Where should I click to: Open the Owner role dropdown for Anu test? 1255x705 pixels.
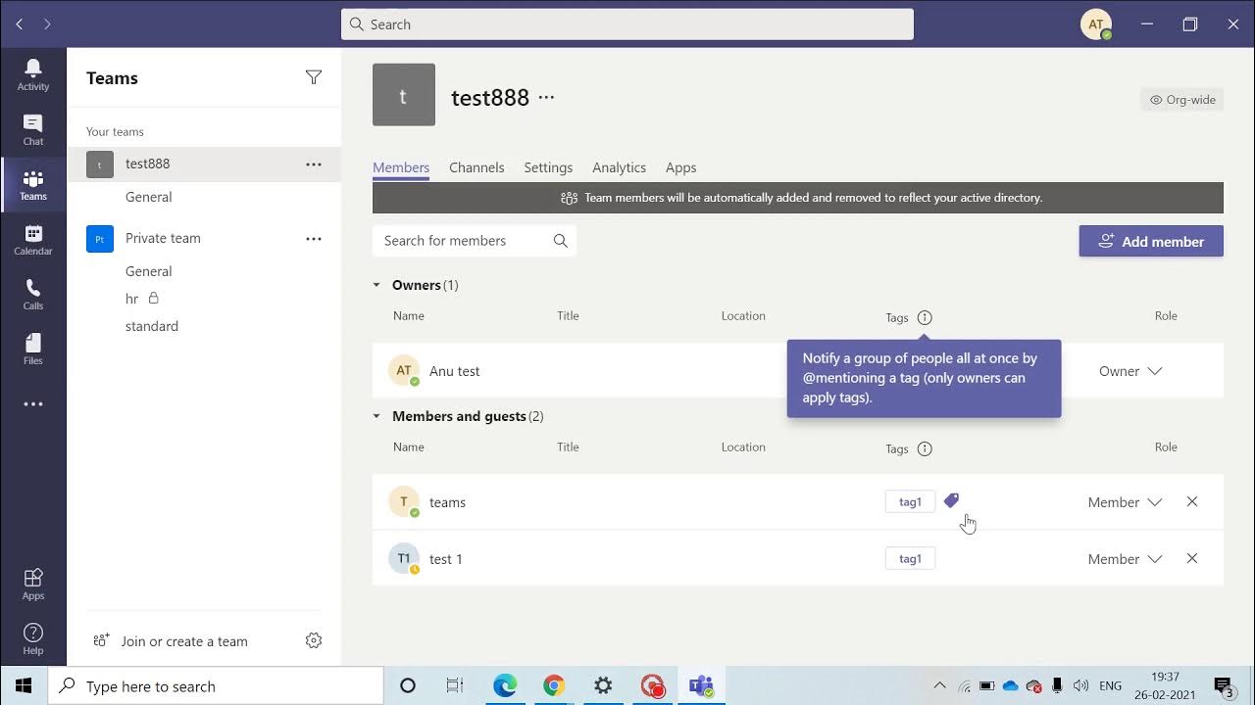(x=1130, y=371)
